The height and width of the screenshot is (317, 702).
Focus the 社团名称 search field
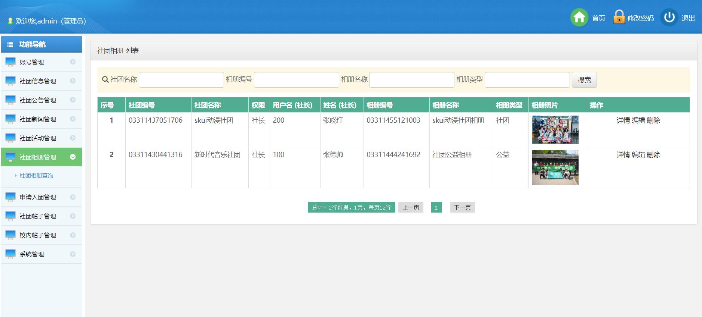click(181, 80)
